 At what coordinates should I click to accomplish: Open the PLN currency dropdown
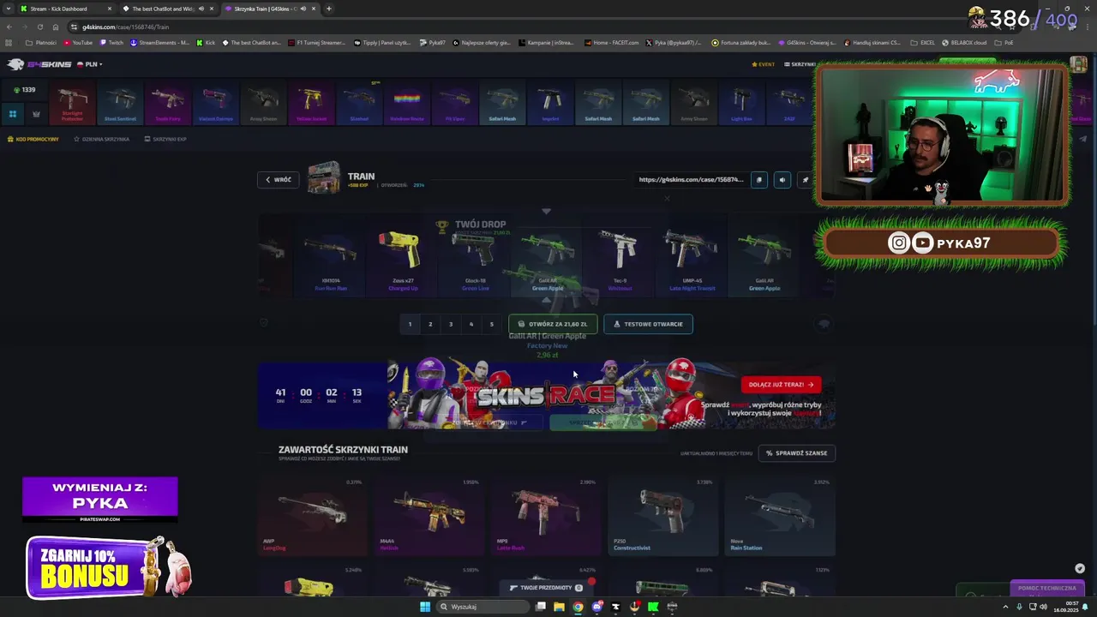pyautogui.click(x=90, y=64)
